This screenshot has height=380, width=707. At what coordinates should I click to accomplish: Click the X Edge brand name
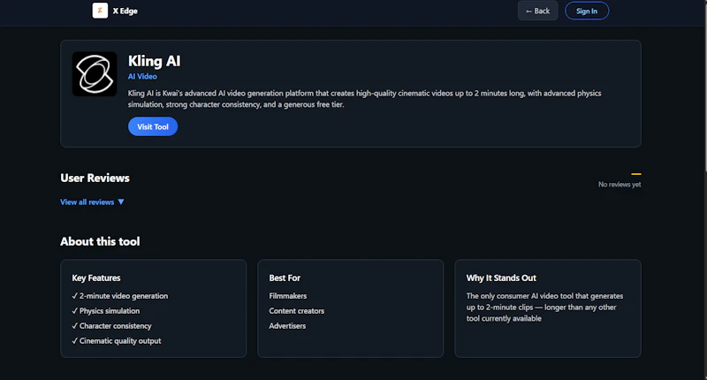(125, 11)
